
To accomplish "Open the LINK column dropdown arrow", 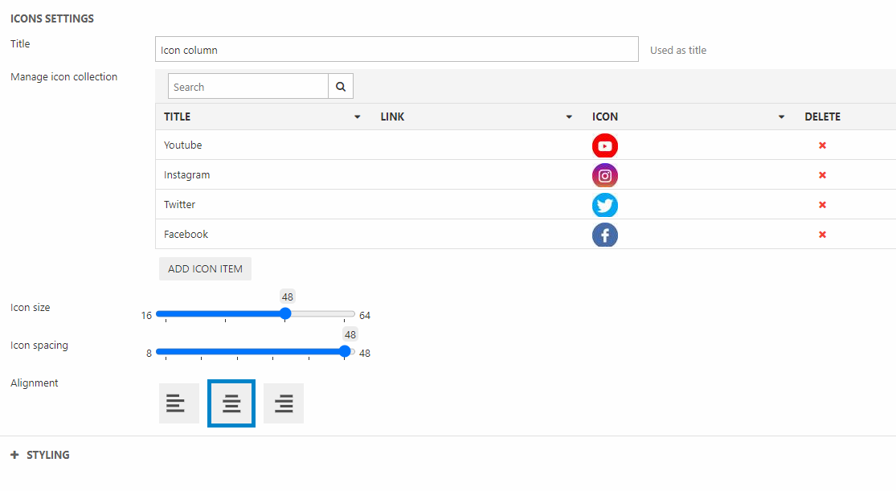I will pyautogui.click(x=569, y=117).
